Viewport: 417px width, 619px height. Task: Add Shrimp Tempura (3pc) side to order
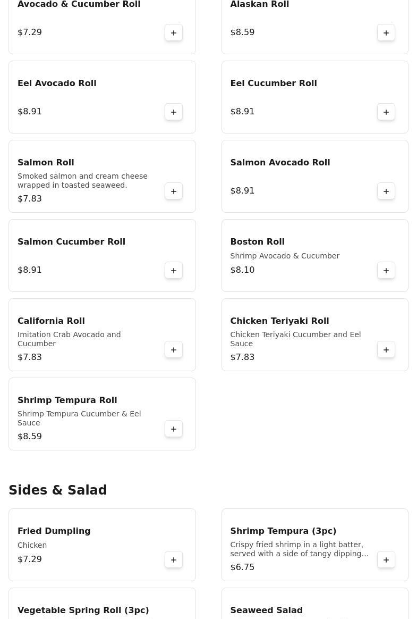386,560
